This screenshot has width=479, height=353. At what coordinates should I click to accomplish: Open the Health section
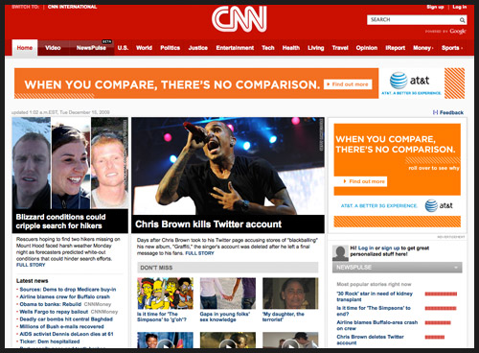291,48
